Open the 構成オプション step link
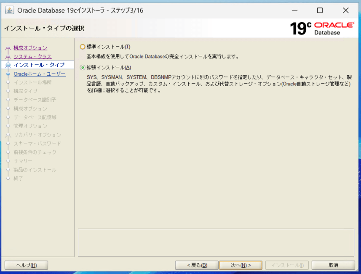The width and height of the screenshot is (361, 274). click(30, 48)
